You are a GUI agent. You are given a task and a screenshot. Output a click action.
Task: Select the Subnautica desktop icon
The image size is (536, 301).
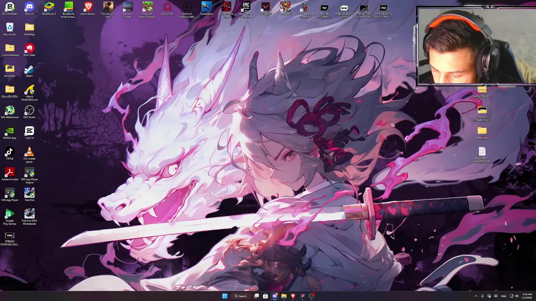[206, 9]
